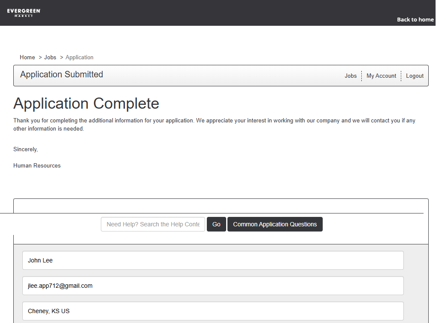Focus the help content search box
This screenshot has width=442, height=323.
click(153, 224)
